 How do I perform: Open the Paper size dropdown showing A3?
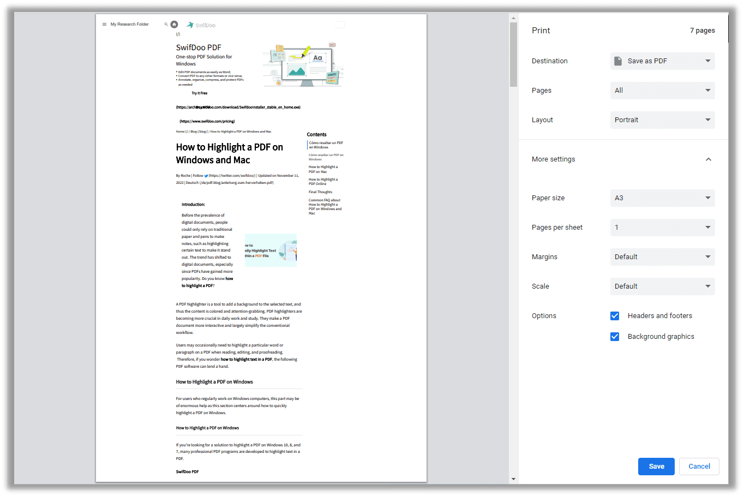click(x=662, y=198)
